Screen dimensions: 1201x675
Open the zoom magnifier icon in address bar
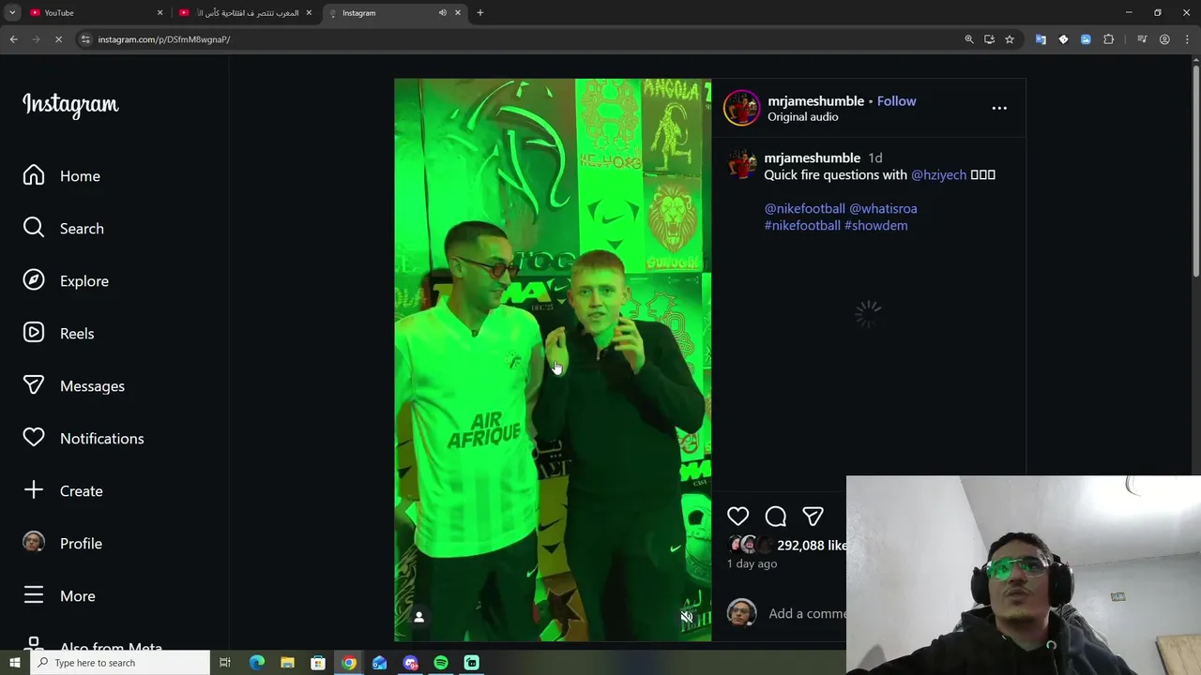coord(969,39)
